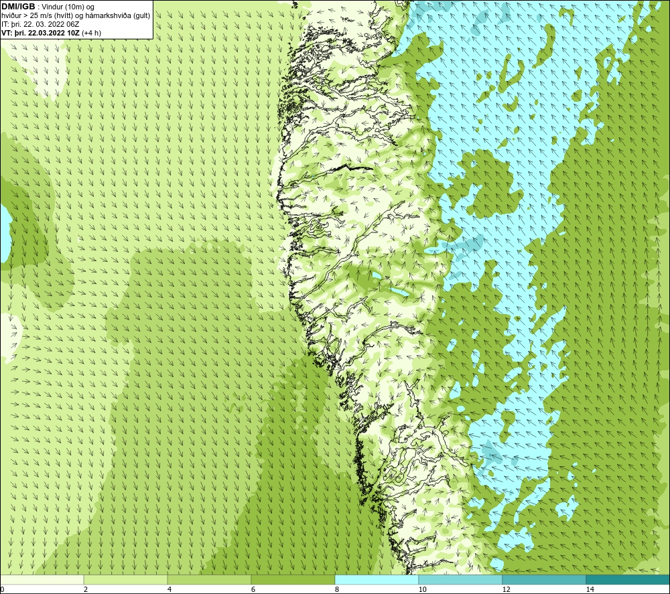Click the 'hviður > 25 m/s' description line
The height and width of the screenshot is (594, 670).
point(76,16)
